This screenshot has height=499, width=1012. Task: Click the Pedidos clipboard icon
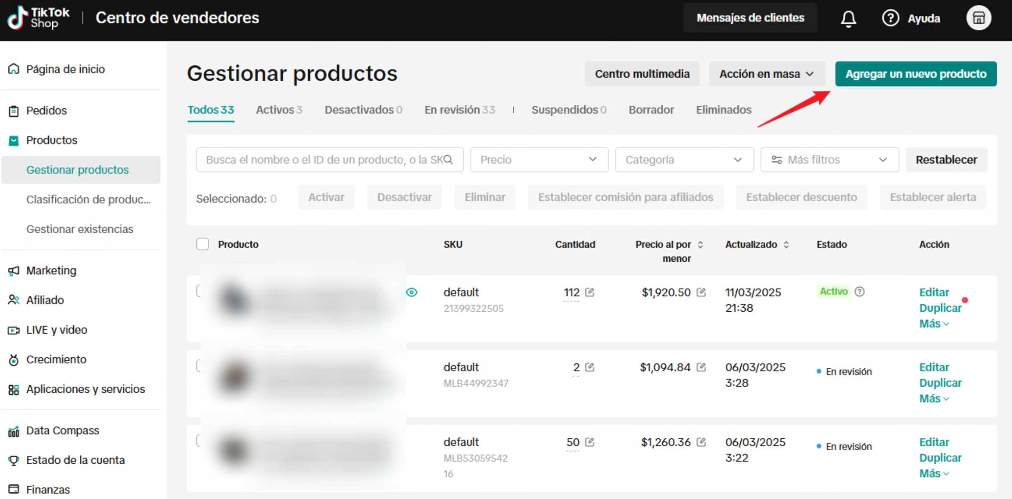pyautogui.click(x=14, y=111)
